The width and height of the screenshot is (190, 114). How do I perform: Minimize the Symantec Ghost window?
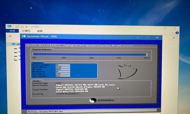tap(138, 37)
